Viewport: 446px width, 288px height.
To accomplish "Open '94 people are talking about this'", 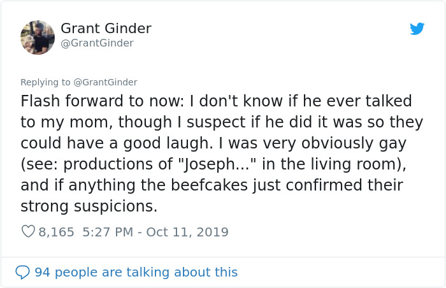I will [x=136, y=273].
